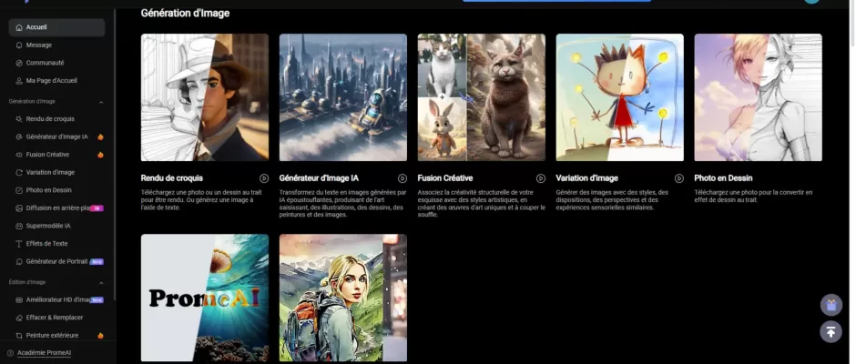Click the Rendu de croquis sidebar icon
Image resolution: width=856 pixels, height=364 pixels.
click(19, 119)
